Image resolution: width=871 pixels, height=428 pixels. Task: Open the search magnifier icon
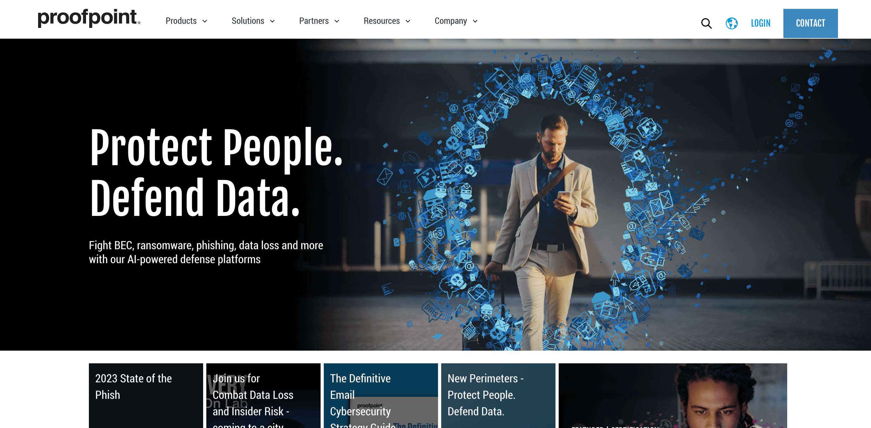[706, 23]
